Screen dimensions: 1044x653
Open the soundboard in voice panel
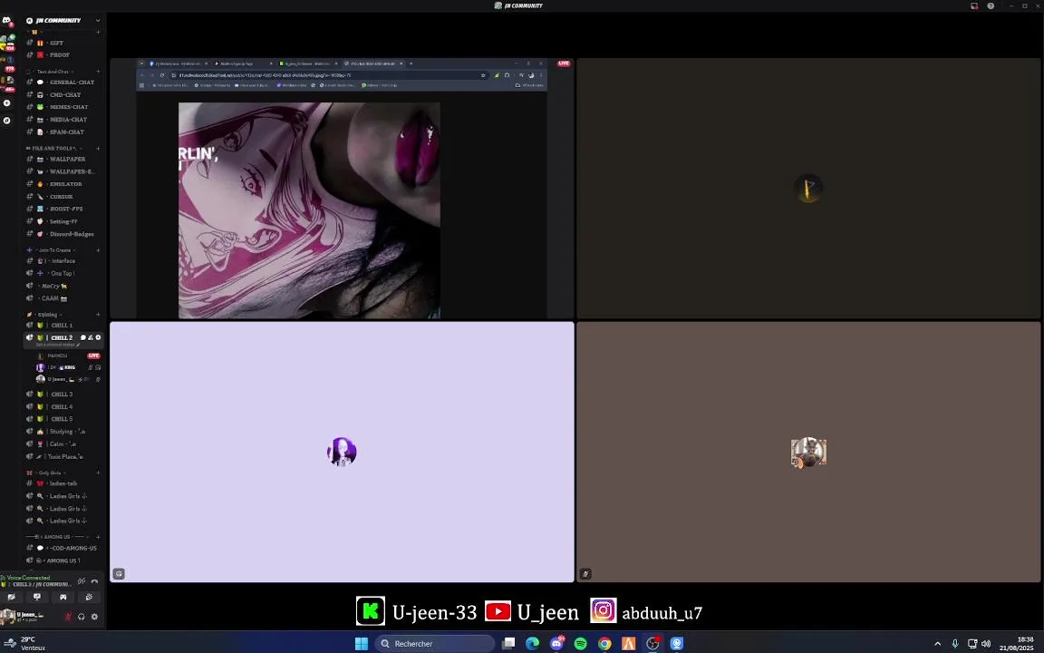point(89,597)
